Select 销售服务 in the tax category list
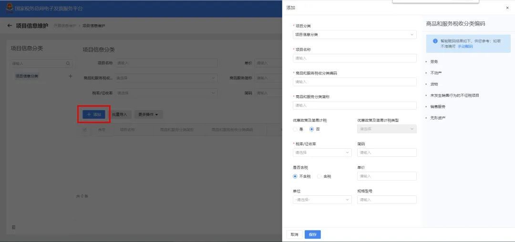This screenshot has height=242, width=515. [x=438, y=107]
